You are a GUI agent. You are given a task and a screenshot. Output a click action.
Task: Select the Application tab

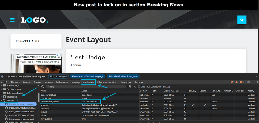click(x=88, y=82)
